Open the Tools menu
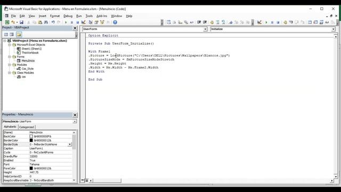This screenshot has width=341, height=192. pyautogui.click(x=89, y=16)
